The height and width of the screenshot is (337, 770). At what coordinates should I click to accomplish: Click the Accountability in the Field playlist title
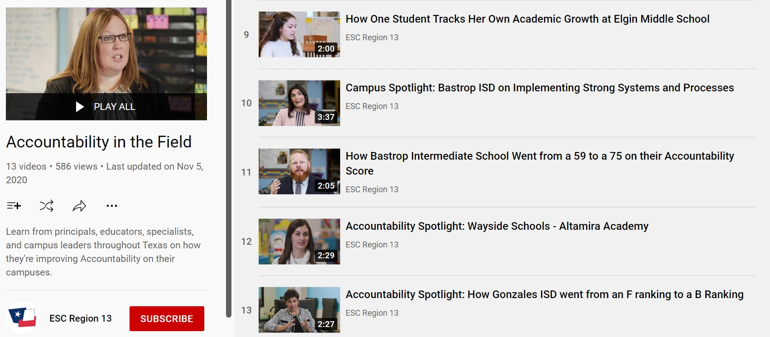pos(99,142)
